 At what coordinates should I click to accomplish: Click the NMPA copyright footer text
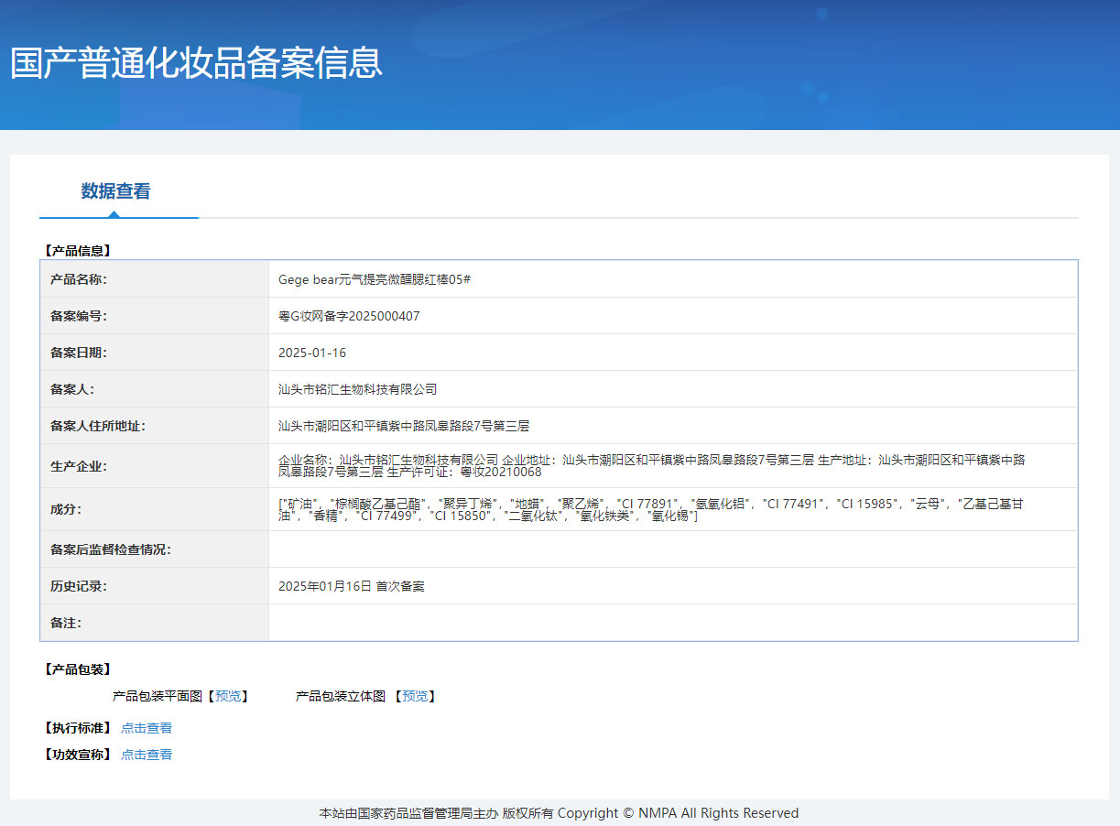[559, 813]
